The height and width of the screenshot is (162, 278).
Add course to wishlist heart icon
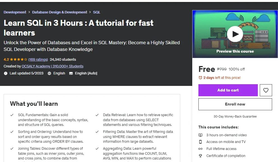pos(266,90)
